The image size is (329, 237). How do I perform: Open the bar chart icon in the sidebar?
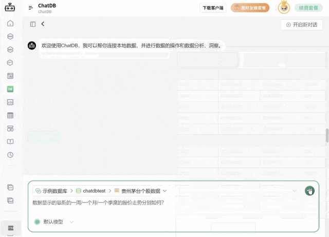10,102
